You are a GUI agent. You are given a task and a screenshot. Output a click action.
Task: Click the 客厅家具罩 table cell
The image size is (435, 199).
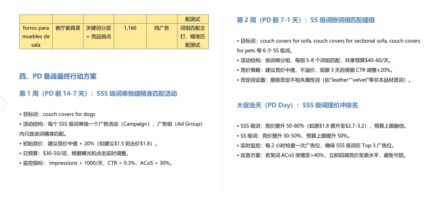point(68,36)
